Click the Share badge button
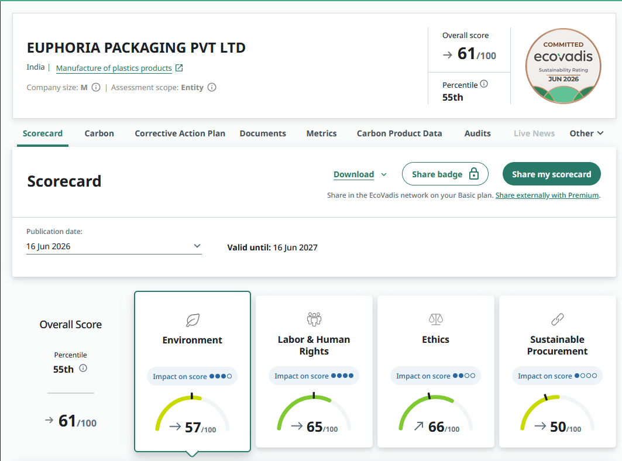This screenshot has height=461, width=622. click(x=445, y=174)
